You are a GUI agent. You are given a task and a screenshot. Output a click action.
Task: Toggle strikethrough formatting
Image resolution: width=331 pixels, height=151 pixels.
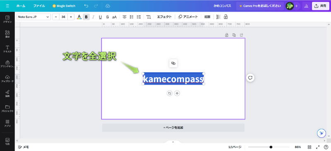click(x=107, y=17)
